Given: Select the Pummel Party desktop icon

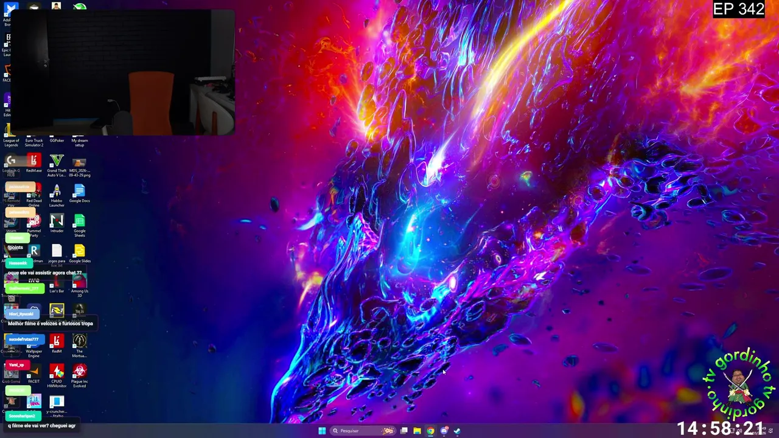Looking at the screenshot, I should click(34, 226).
